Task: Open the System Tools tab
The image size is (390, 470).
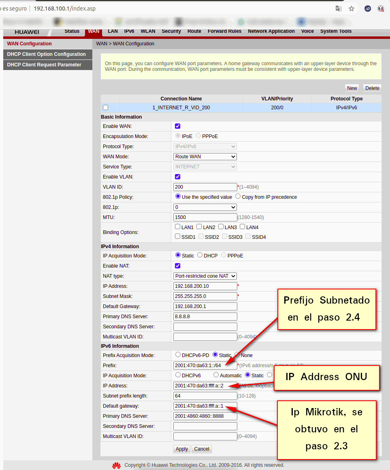Action: coord(336,31)
